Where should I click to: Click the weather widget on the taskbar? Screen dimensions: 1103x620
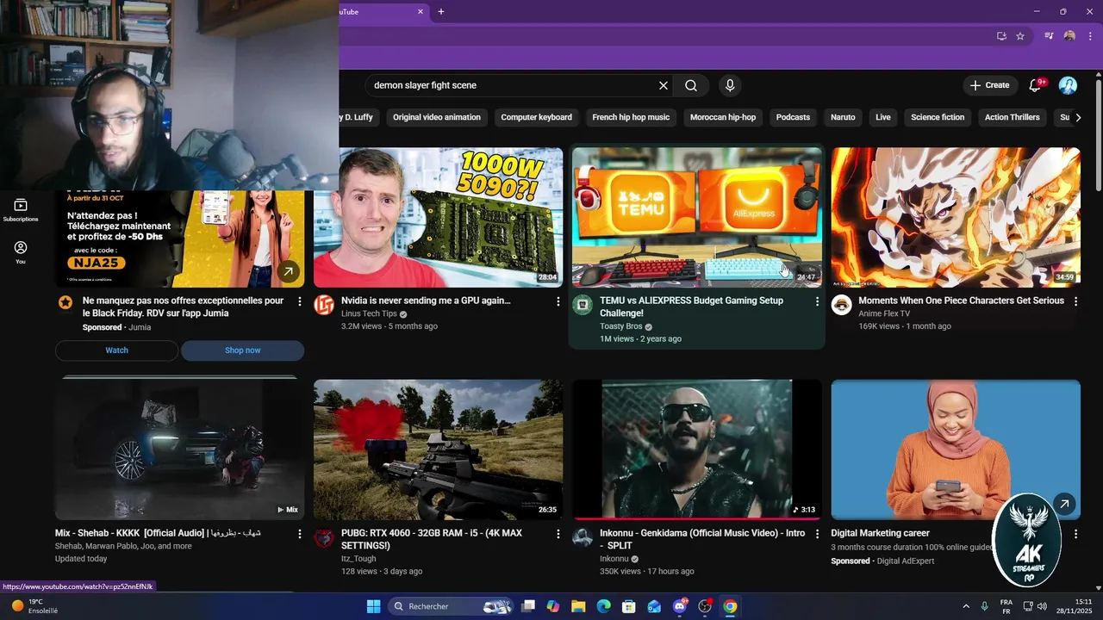(34, 606)
